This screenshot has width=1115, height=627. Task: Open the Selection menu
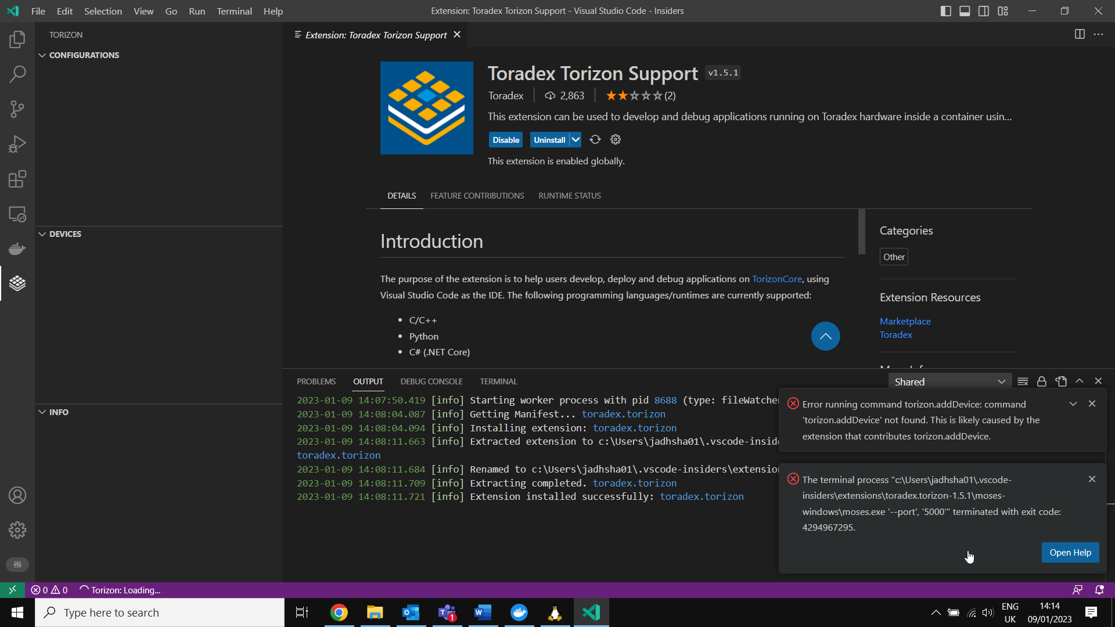click(x=103, y=11)
